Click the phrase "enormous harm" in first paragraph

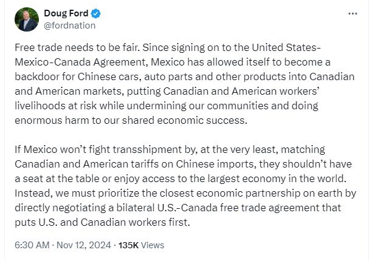(x=44, y=120)
